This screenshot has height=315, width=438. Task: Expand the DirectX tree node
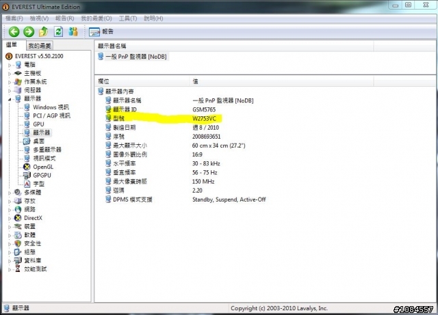click(10, 219)
